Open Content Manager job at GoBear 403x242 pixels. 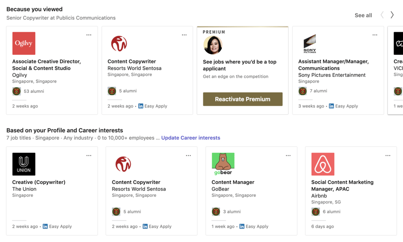pyautogui.click(x=233, y=182)
